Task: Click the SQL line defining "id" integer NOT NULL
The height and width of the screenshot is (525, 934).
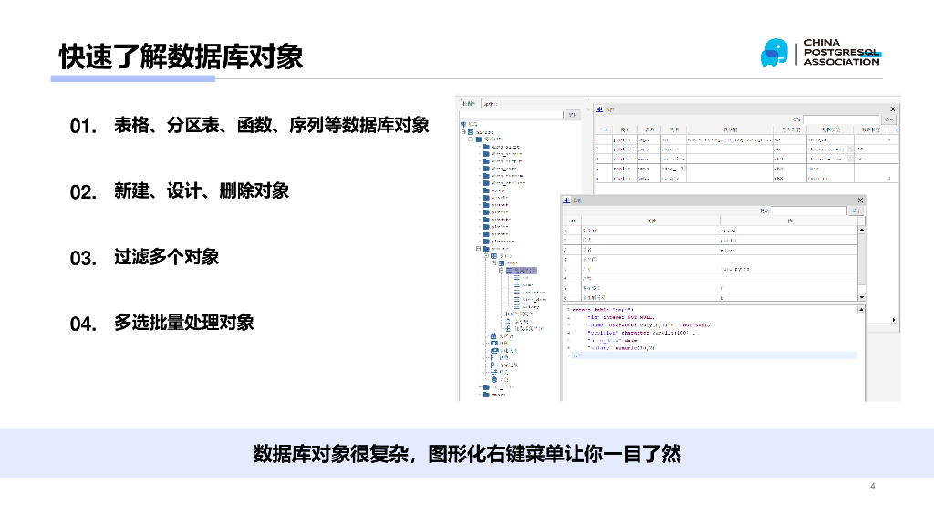Action: (x=621, y=317)
